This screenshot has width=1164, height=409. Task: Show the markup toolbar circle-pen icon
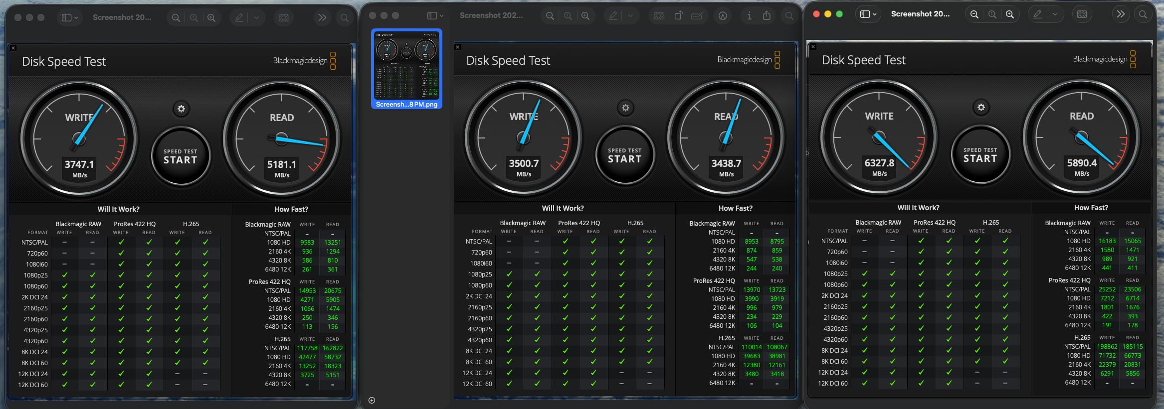723,16
